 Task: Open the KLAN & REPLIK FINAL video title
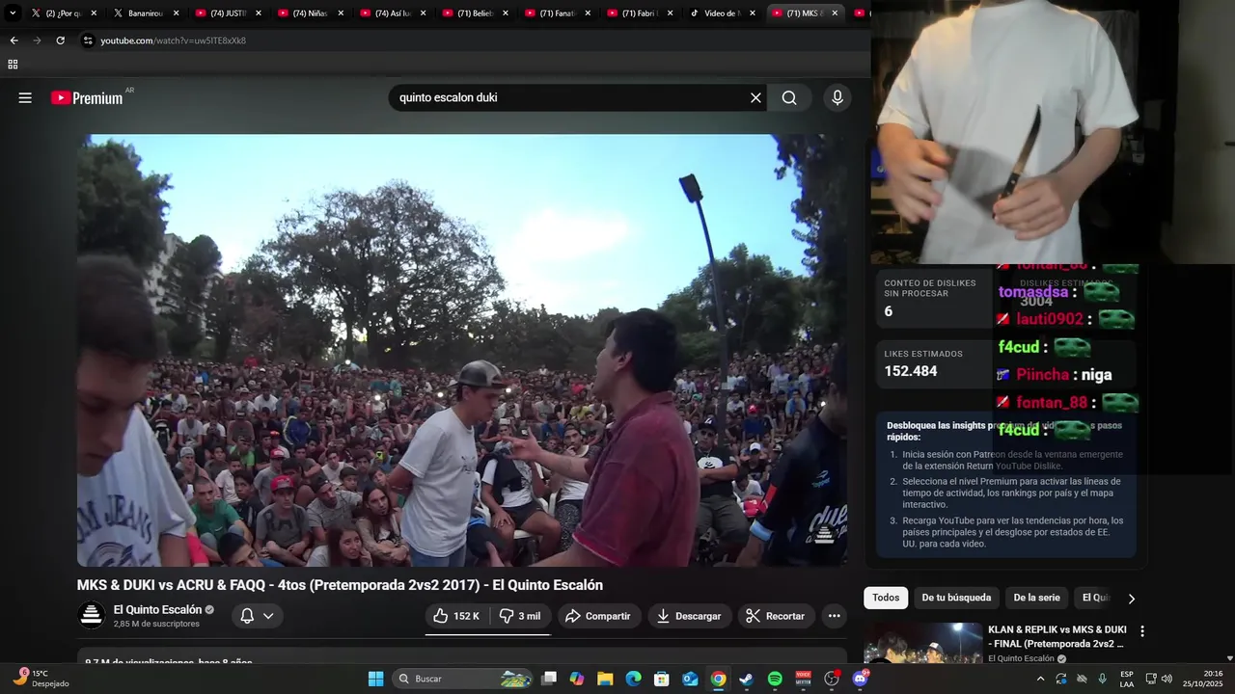(1057, 636)
